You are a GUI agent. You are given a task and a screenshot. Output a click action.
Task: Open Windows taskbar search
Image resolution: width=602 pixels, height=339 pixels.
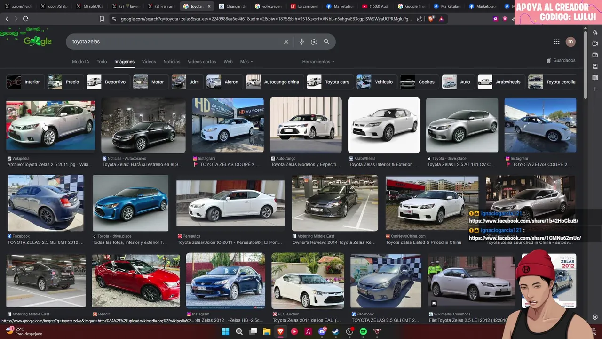tap(239, 331)
